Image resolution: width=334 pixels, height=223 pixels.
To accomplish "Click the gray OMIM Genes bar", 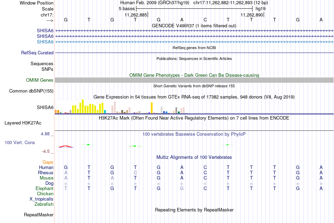I will tap(194, 80).
